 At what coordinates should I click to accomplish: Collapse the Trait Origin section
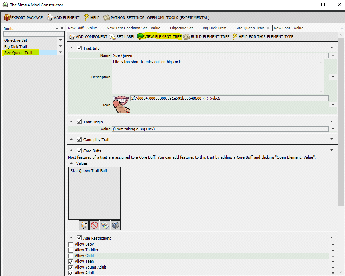(x=71, y=122)
